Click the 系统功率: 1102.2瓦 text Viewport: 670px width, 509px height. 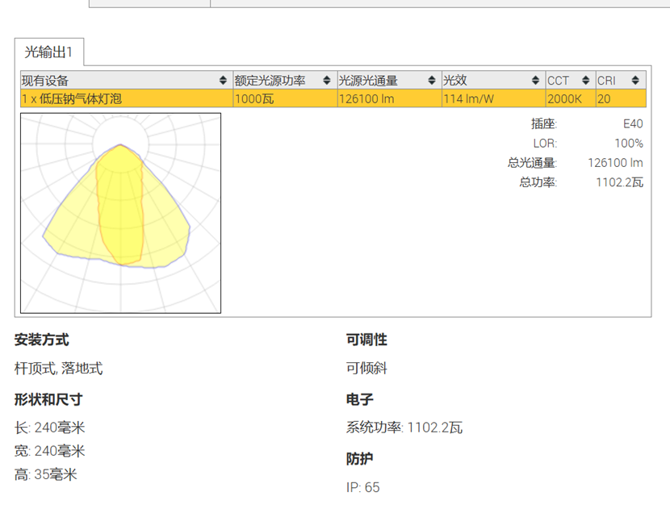click(404, 428)
